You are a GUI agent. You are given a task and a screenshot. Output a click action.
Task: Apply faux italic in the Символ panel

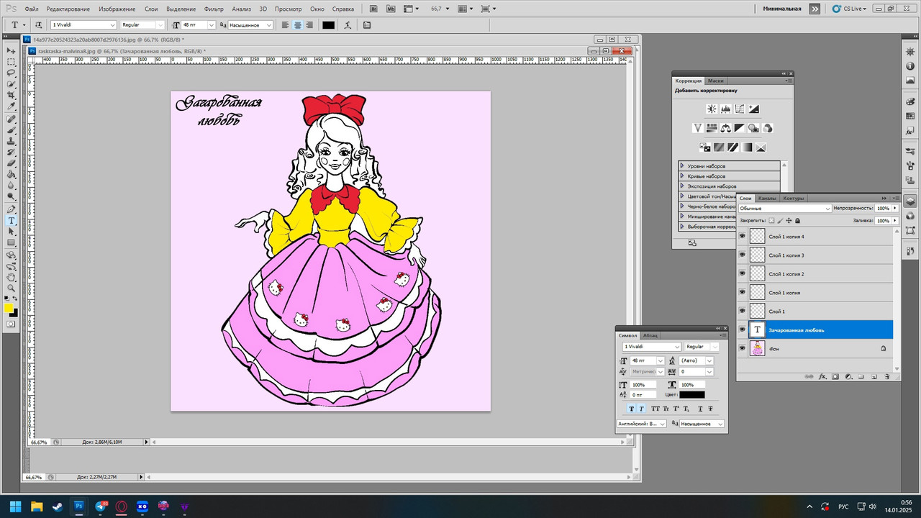click(x=642, y=408)
